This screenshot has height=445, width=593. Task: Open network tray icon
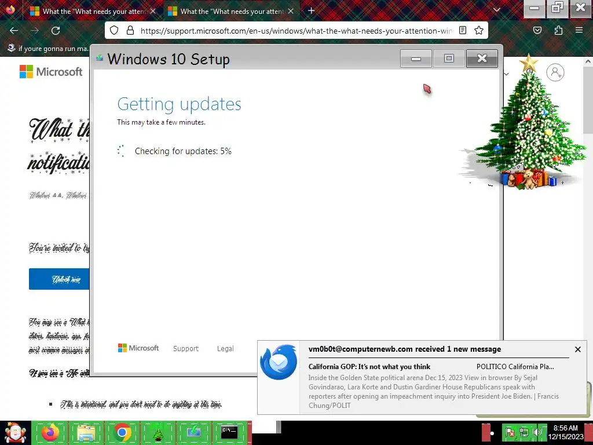tap(524, 432)
